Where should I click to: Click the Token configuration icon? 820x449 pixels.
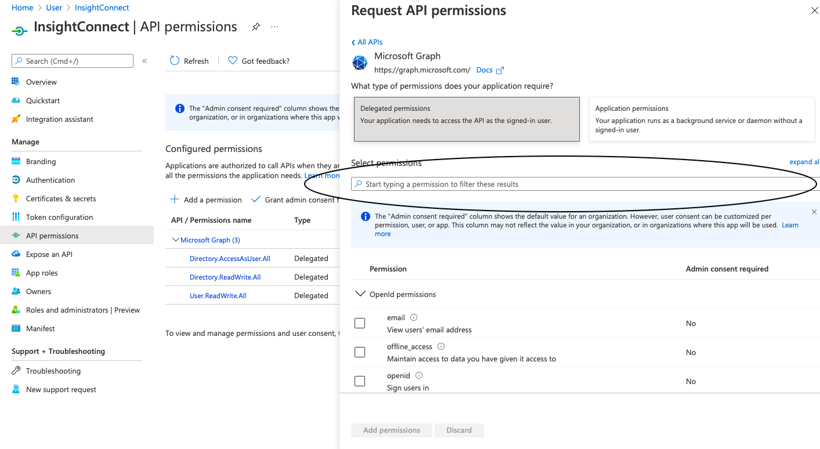pyautogui.click(x=16, y=217)
